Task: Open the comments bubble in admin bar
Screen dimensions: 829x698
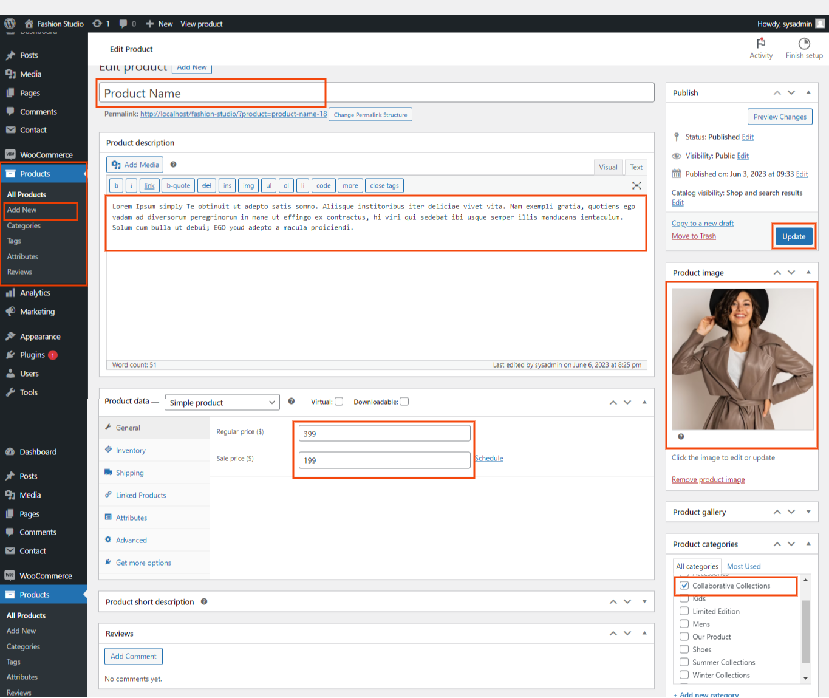Action: (x=124, y=24)
